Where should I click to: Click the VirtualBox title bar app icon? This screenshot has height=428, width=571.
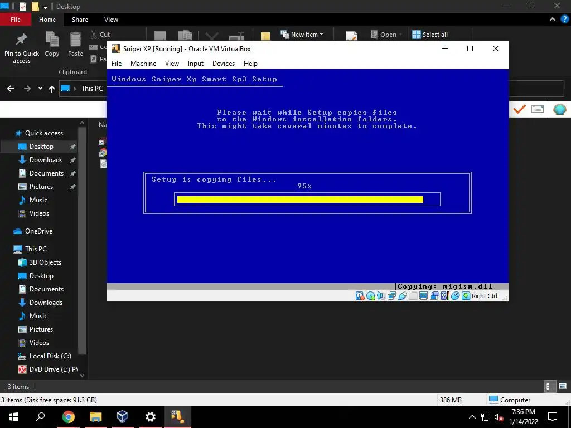(x=116, y=49)
